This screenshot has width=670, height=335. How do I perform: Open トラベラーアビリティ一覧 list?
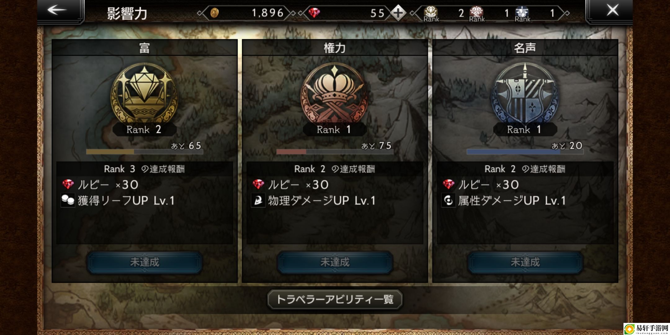(x=335, y=299)
